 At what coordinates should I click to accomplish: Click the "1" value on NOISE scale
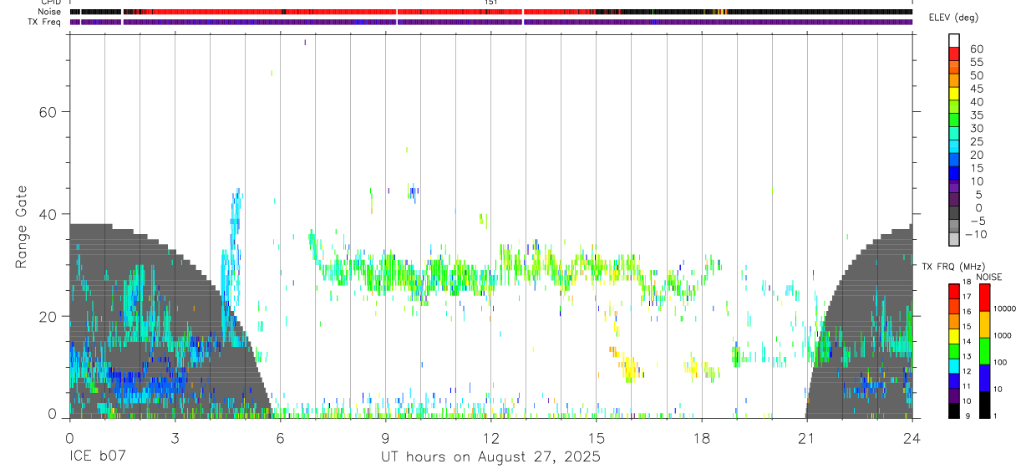click(997, 416)
